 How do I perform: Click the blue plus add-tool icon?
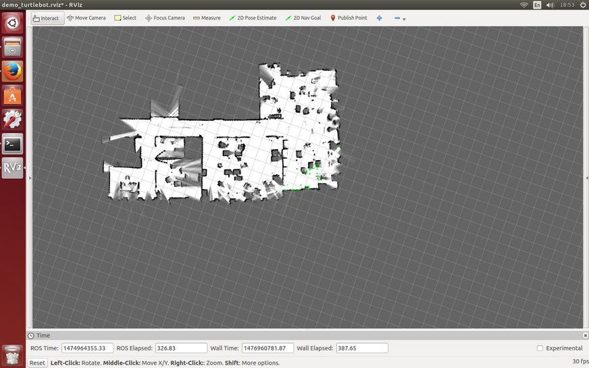coord(379,18)
